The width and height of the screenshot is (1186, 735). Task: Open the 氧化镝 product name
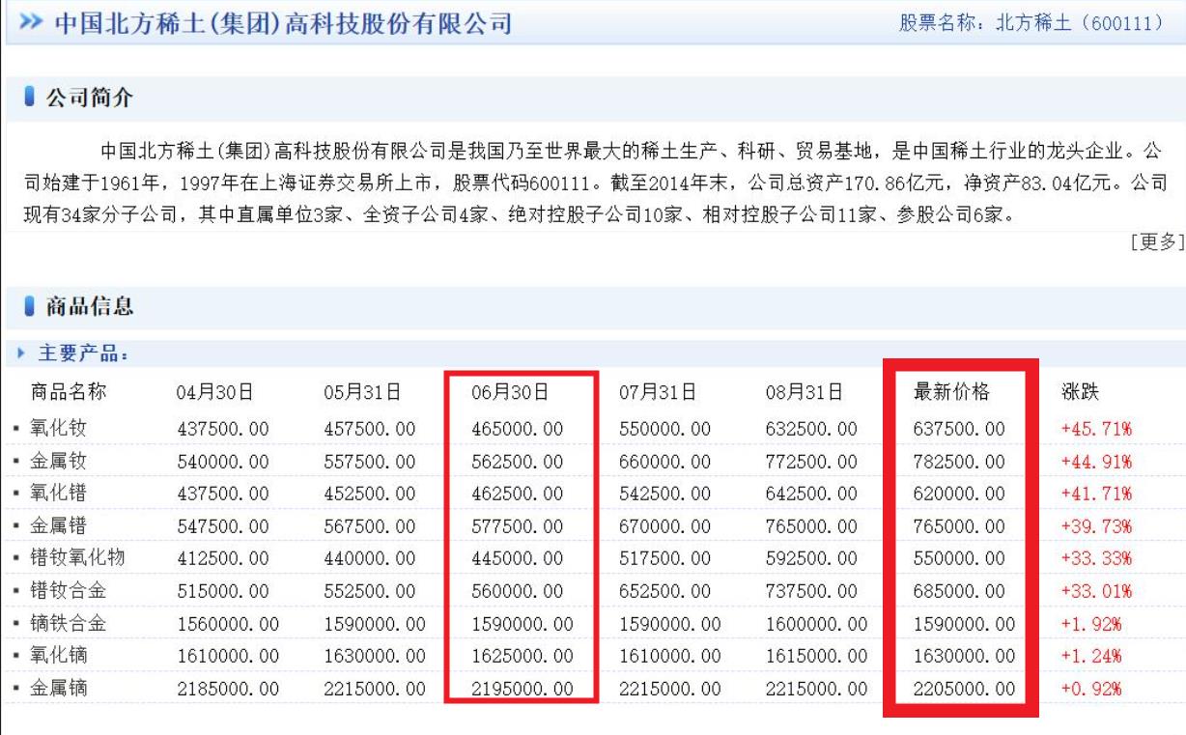[x=59, y=656]
